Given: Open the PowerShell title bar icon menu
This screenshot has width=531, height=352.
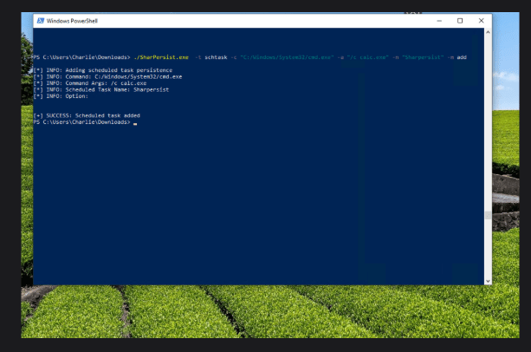Looking at the screenshot, I should click(41, 20).
